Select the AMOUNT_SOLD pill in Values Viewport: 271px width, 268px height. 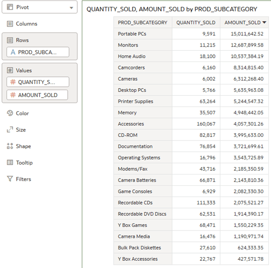pyautogui.click(x=37, y=95)
